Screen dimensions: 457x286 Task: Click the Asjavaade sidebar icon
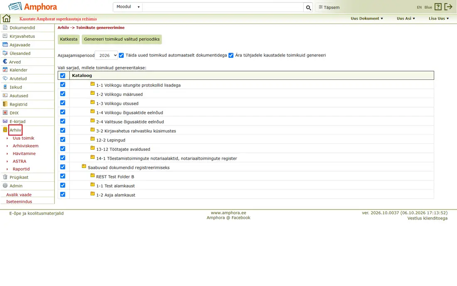click(5, 44)
